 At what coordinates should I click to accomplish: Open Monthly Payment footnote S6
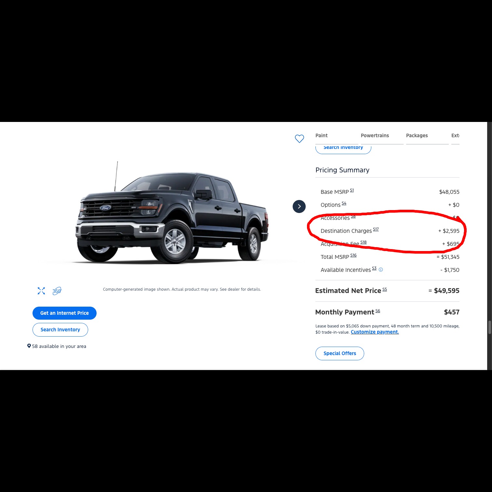(378, 311)
